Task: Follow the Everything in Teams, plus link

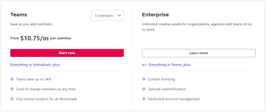Action: 170,65
